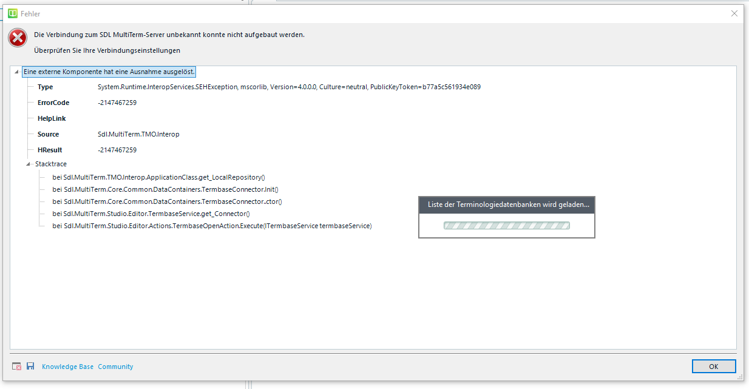The height and width of the screenshot is (389, 749).
Task: Click the ErrorCode value -2147467259
Action: click(117, 103)
